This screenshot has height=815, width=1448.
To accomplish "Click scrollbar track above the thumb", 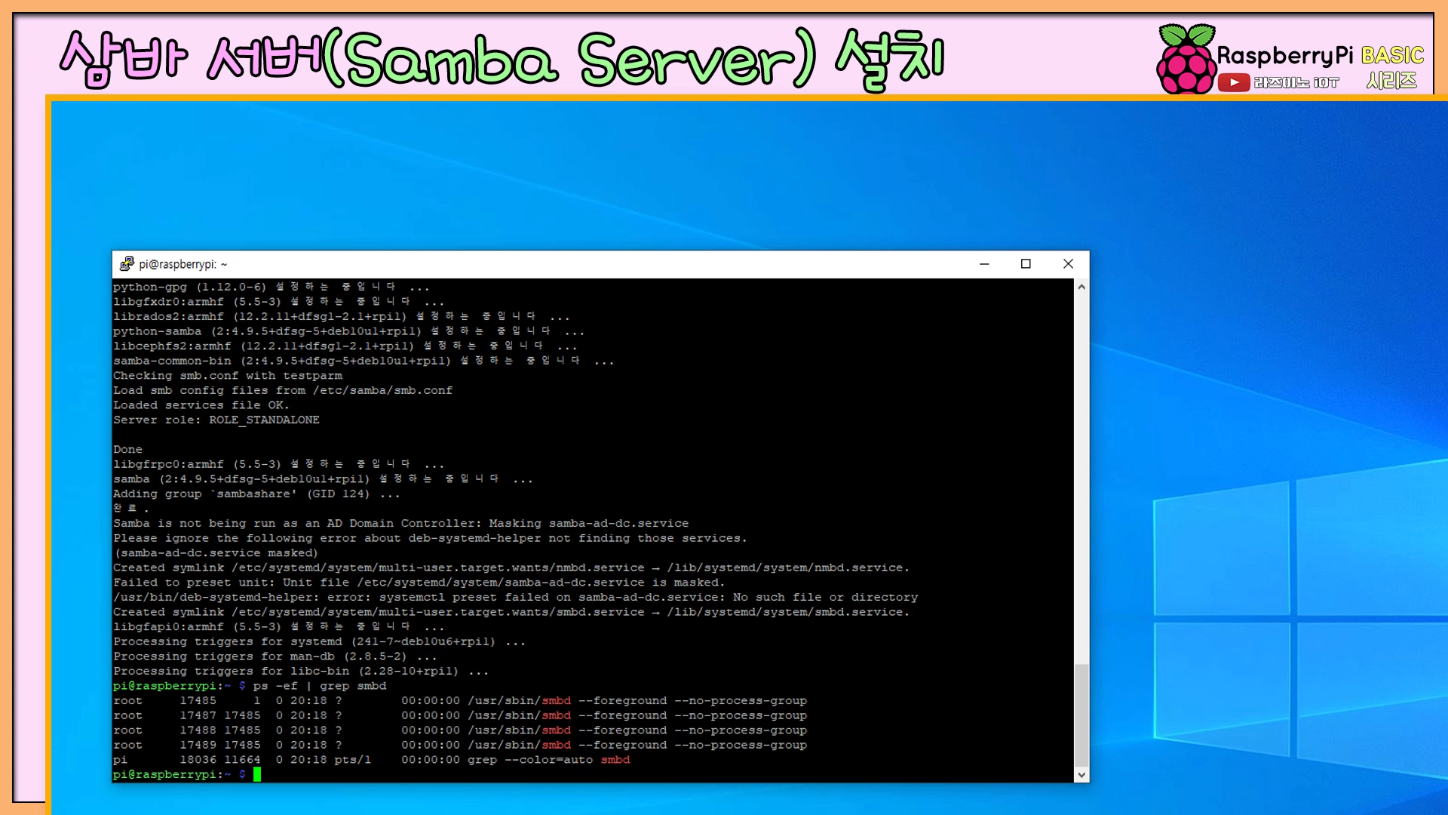I will click(x=1081, y=475).
